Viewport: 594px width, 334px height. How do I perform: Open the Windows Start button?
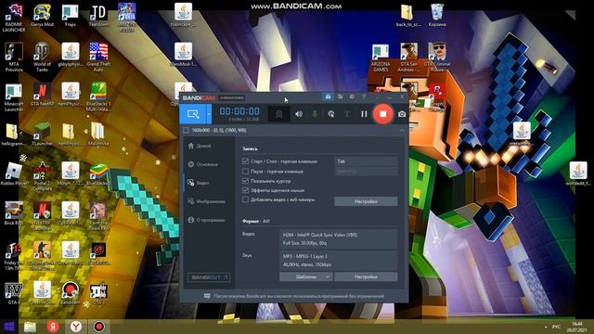[9, 327]
